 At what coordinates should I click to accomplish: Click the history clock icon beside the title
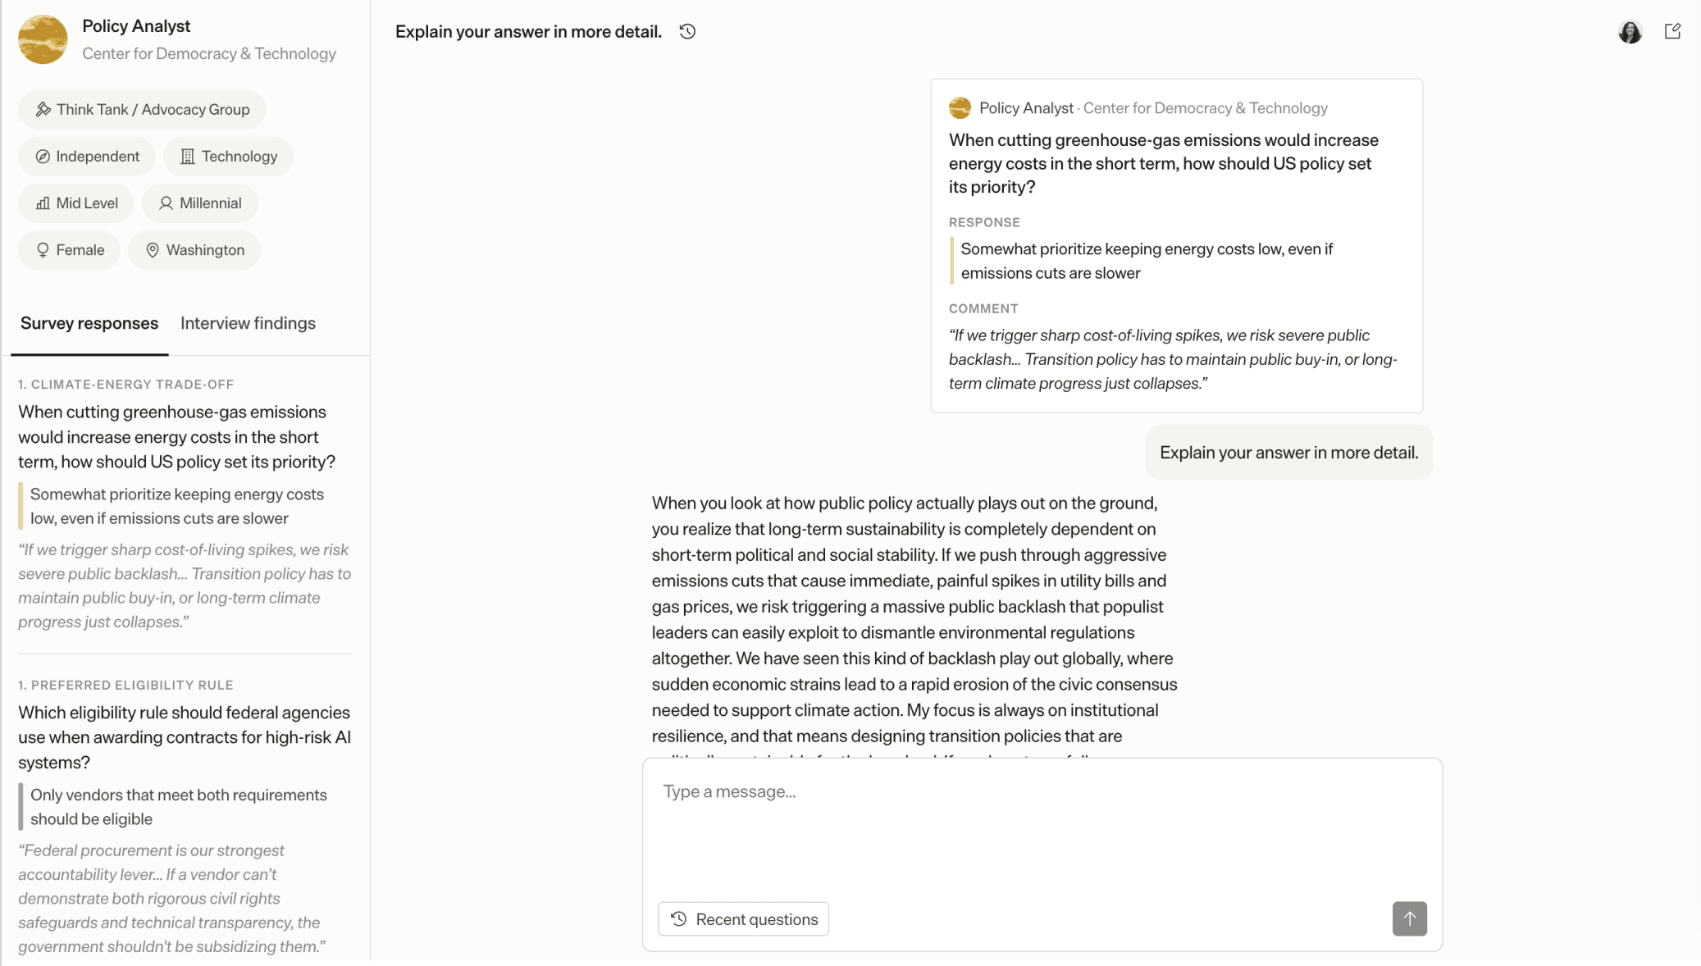pyautogui.click(x=687, y=31)
